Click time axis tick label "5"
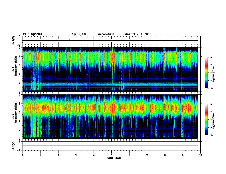Viewport: 226px width, 174px height. pyautogui.click(x=112, y=155)
